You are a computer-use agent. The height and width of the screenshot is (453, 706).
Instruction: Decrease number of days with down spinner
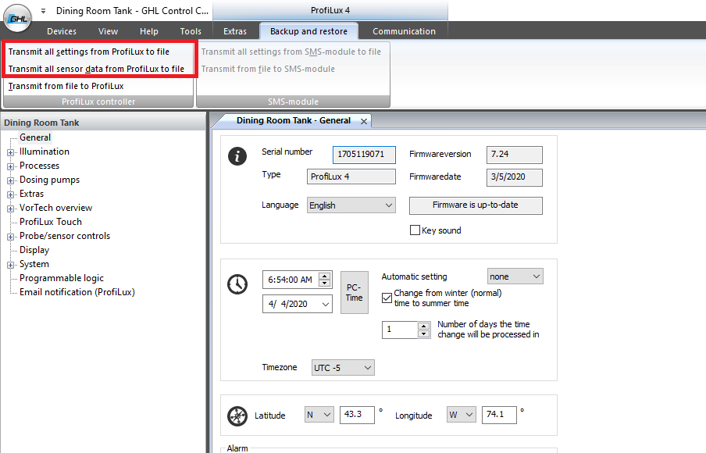click(x=424, y=334)
